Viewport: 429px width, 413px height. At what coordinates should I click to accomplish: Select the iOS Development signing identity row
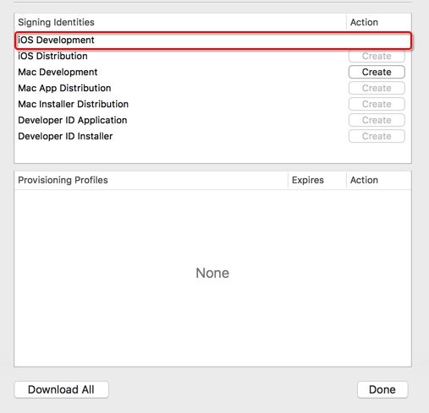click(213, 41)
